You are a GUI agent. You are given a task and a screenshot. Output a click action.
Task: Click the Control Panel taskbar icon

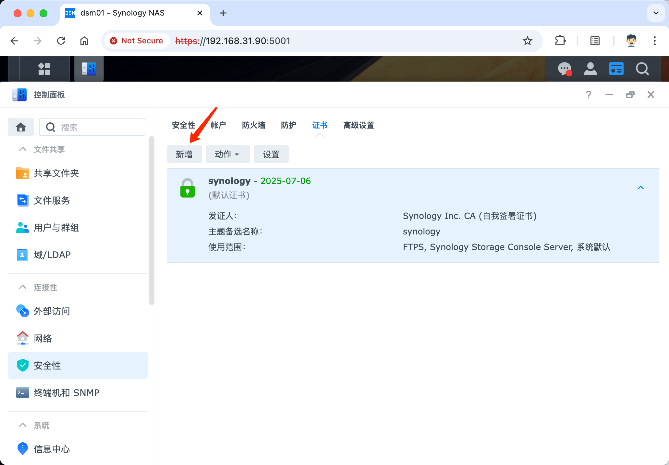pos(89,69)
